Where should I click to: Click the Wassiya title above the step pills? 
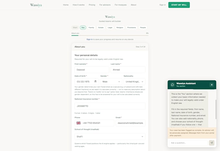[110, 17]
